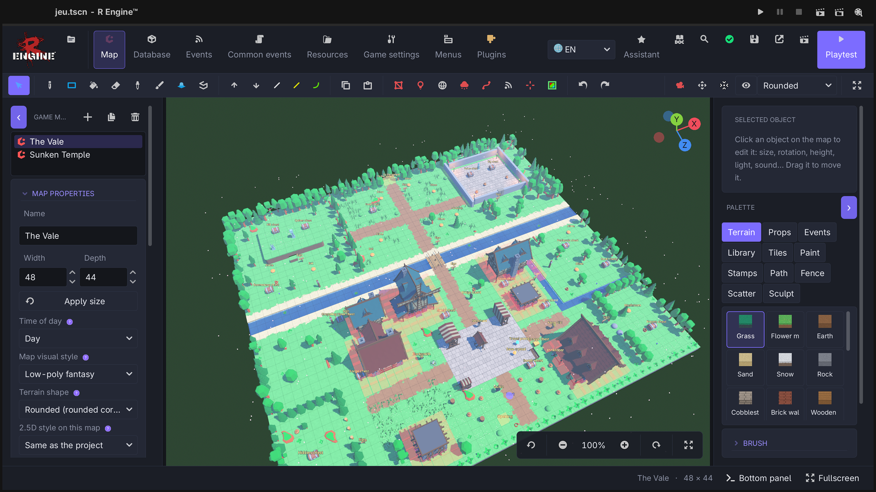Select the eraser tool

[x=115, y=85]
